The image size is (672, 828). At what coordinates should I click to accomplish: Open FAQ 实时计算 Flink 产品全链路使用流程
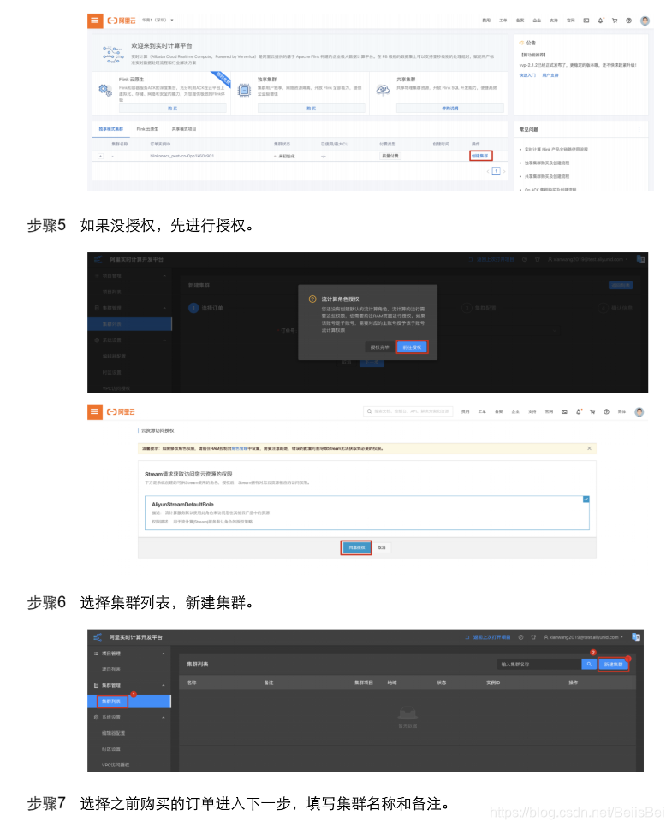pos(556,150)
